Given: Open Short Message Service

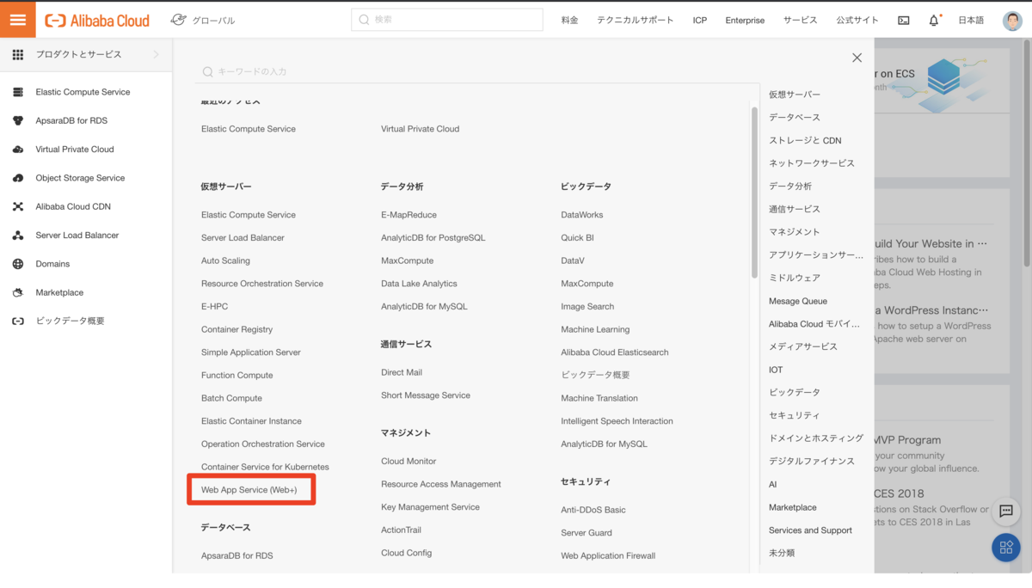Looking at the screenshot, I should click(x=426, y=395).
